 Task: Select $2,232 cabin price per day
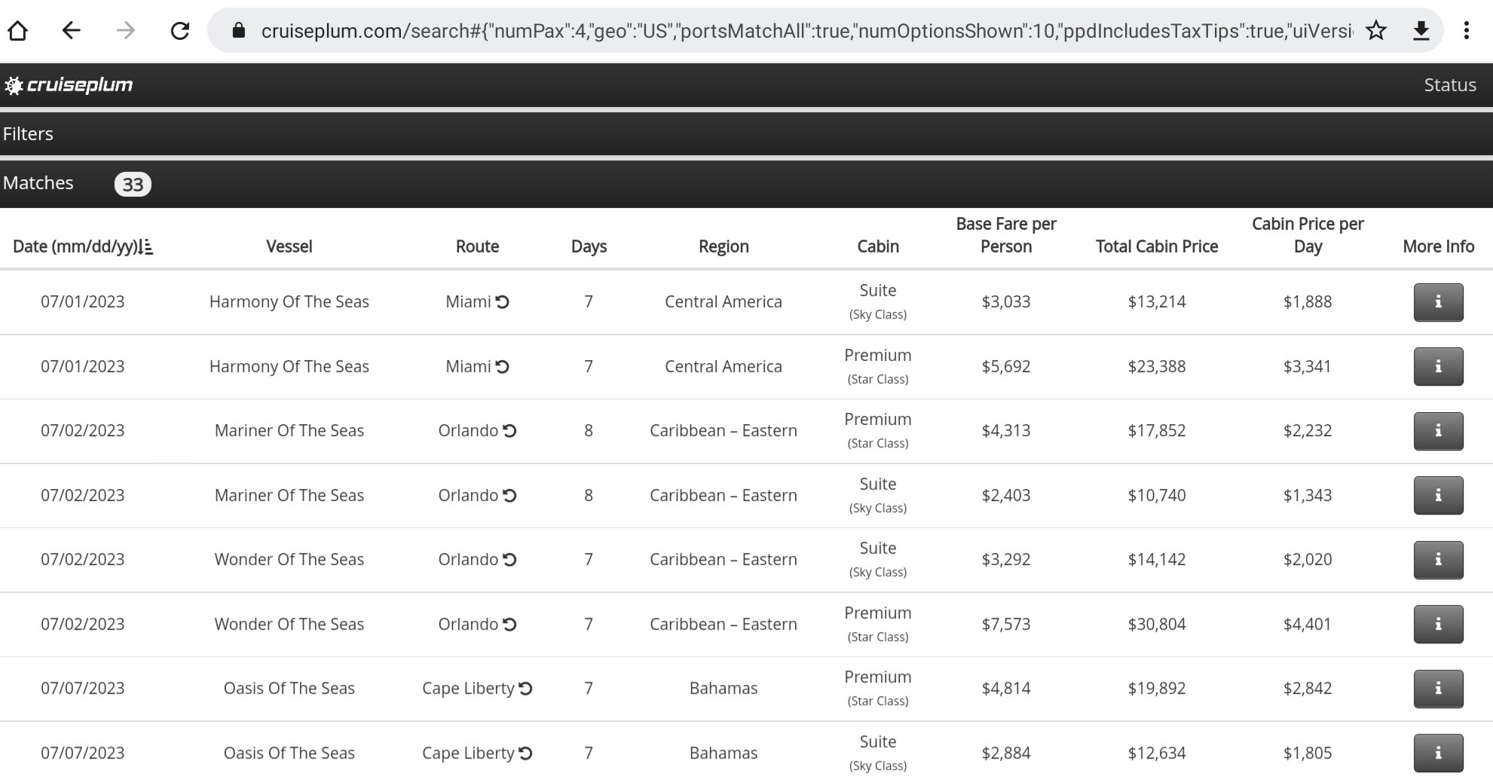pyautogui.click(x=1308, y=431)
